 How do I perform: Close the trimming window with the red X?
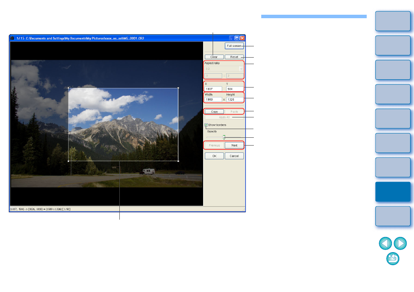tap(242, 38)
